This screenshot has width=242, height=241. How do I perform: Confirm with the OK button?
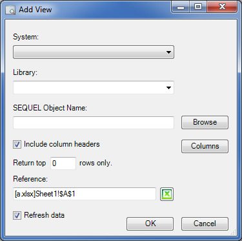(x=150, y=224)
